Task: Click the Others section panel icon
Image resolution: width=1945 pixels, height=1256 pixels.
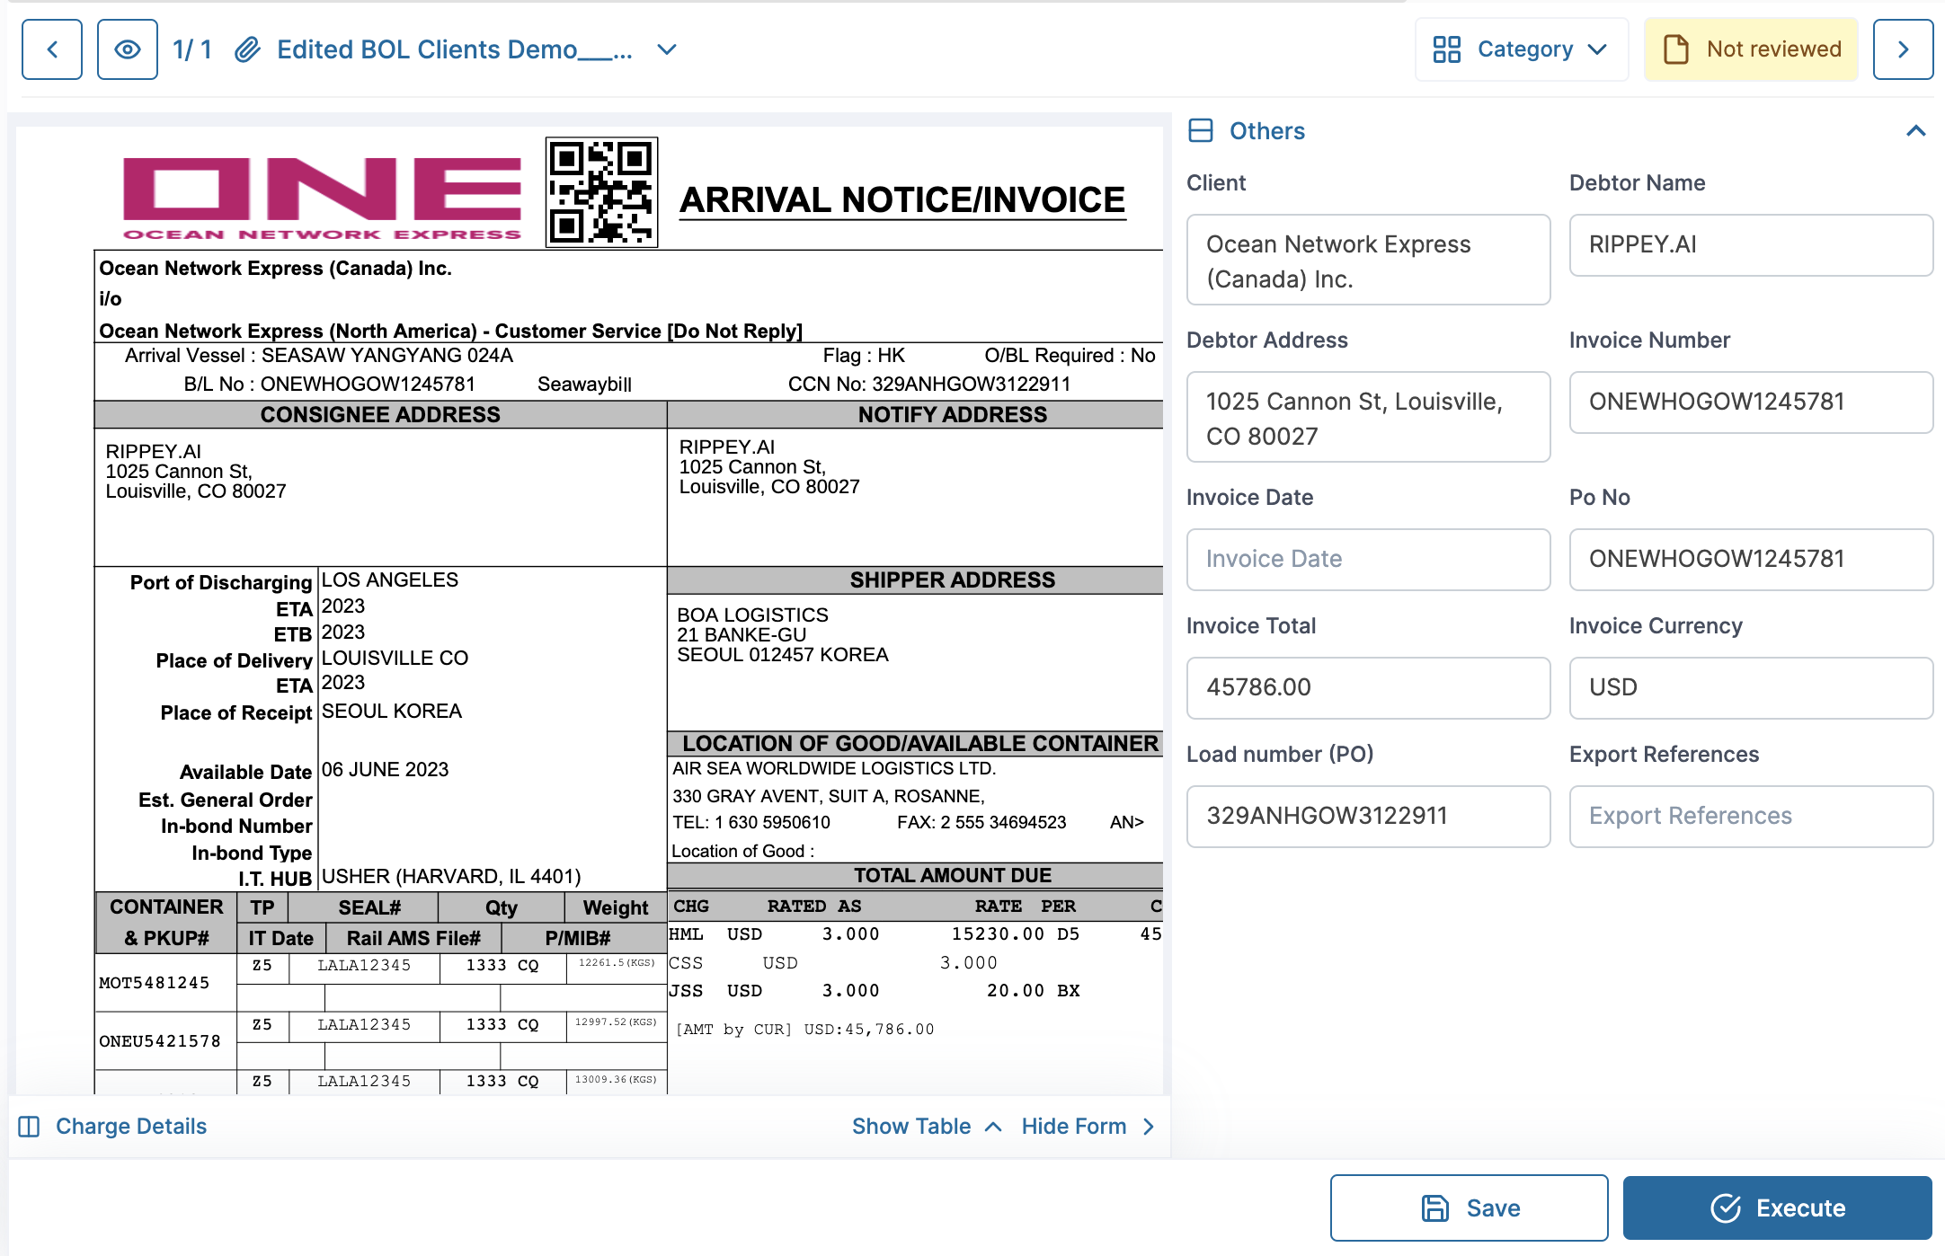Action: [x=1201, y=131]
